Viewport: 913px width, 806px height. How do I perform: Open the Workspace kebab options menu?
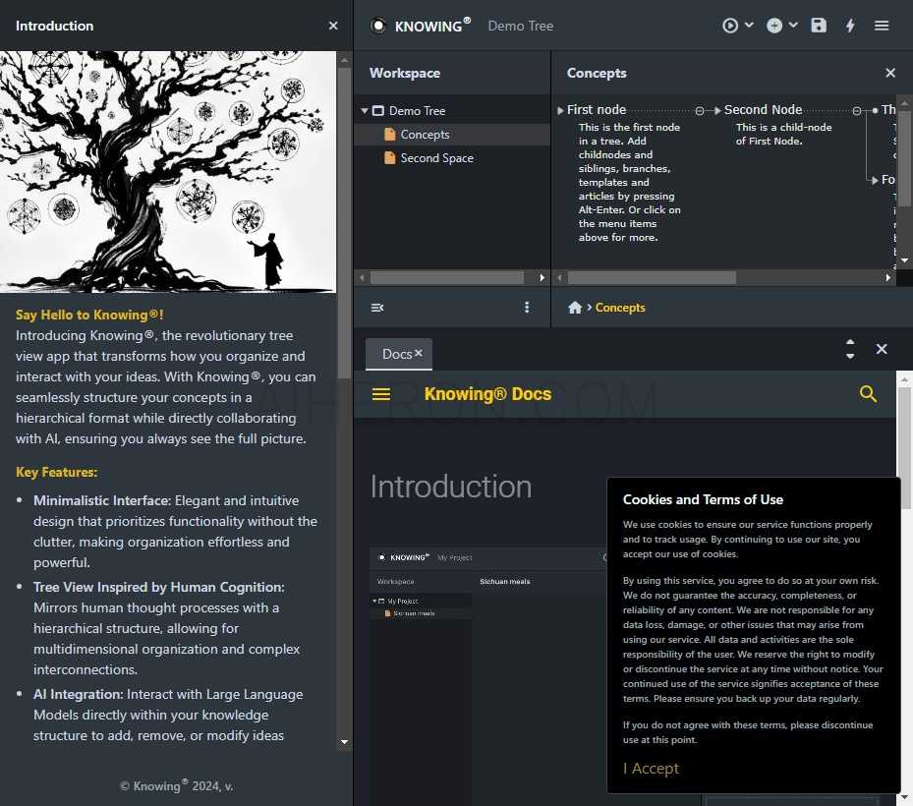tap(527, 307)
